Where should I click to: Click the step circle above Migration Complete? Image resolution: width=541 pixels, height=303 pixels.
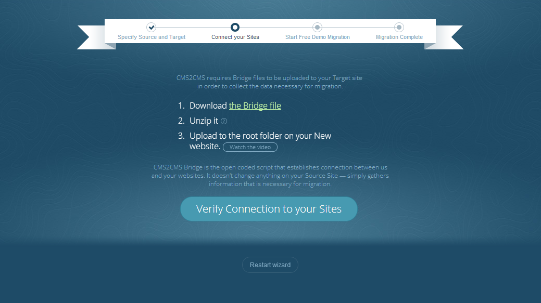tap(399, 27)
